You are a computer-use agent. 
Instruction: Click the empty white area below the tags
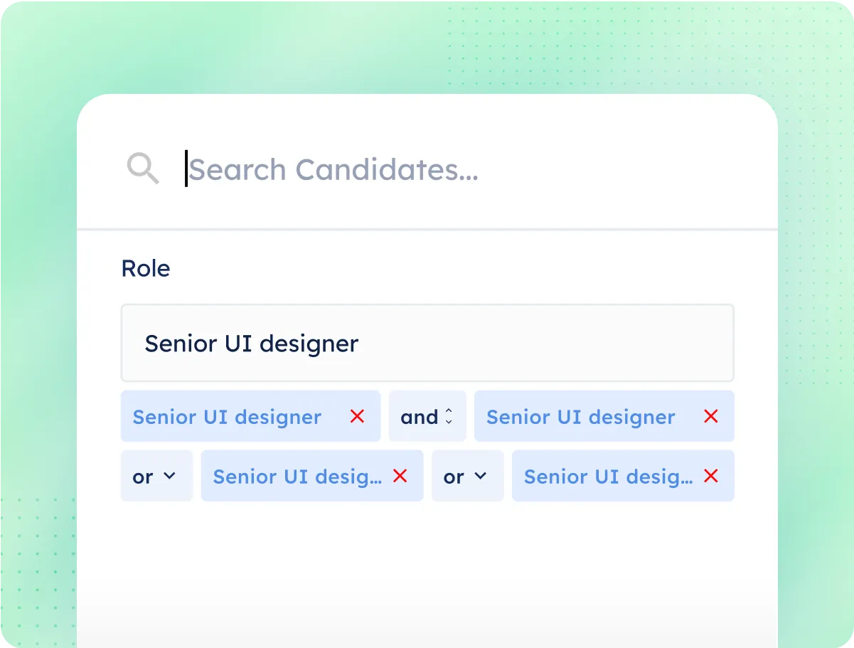427,569
